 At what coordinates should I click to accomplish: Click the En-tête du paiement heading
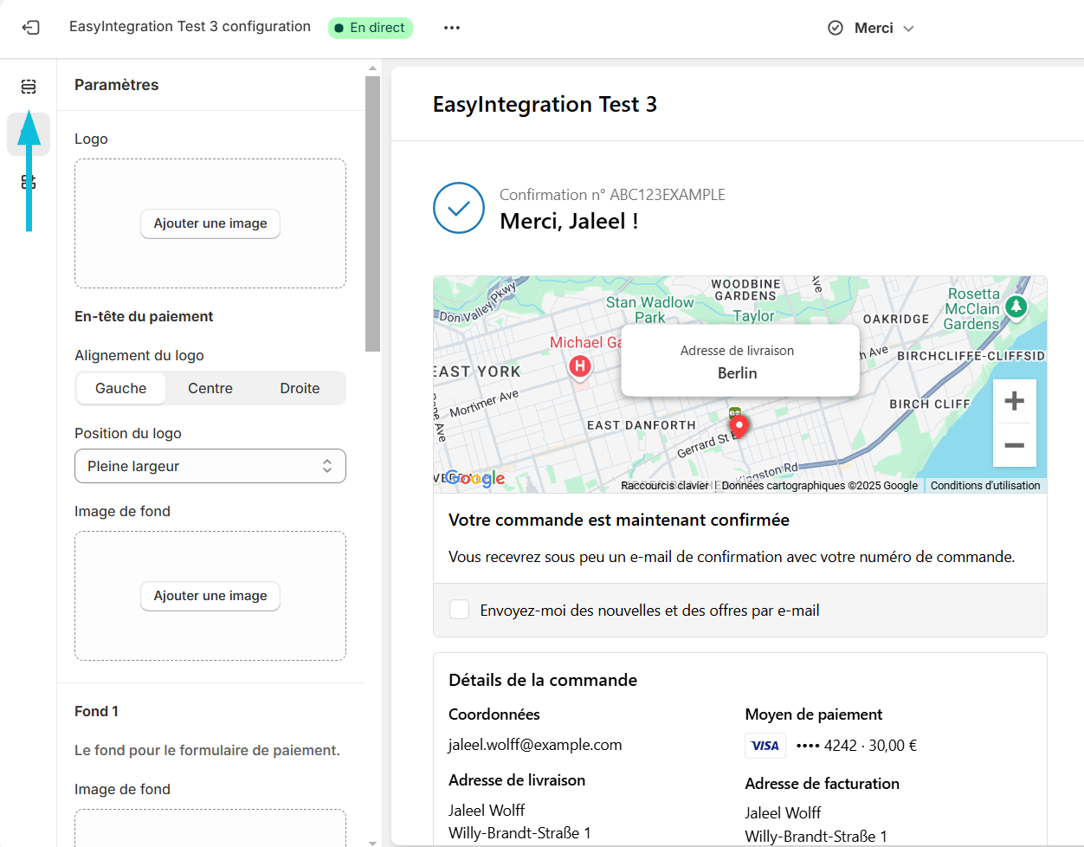point(144,317)
